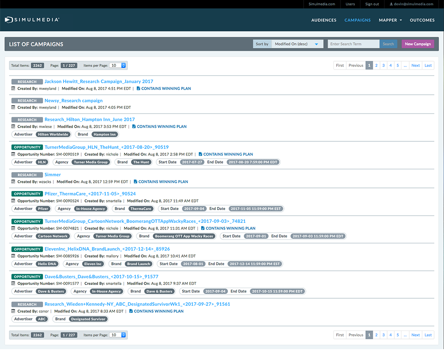This screenshot has width=444, height=358.
Task: Click the Cartoon Network advertiser tag
Action: tap(53, 236)
